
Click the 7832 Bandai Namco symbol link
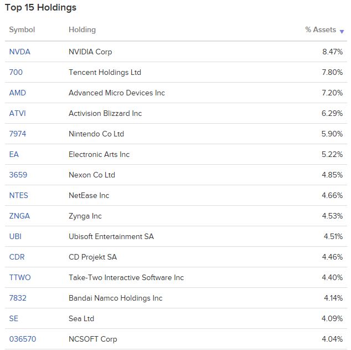[x=18, y=298]
